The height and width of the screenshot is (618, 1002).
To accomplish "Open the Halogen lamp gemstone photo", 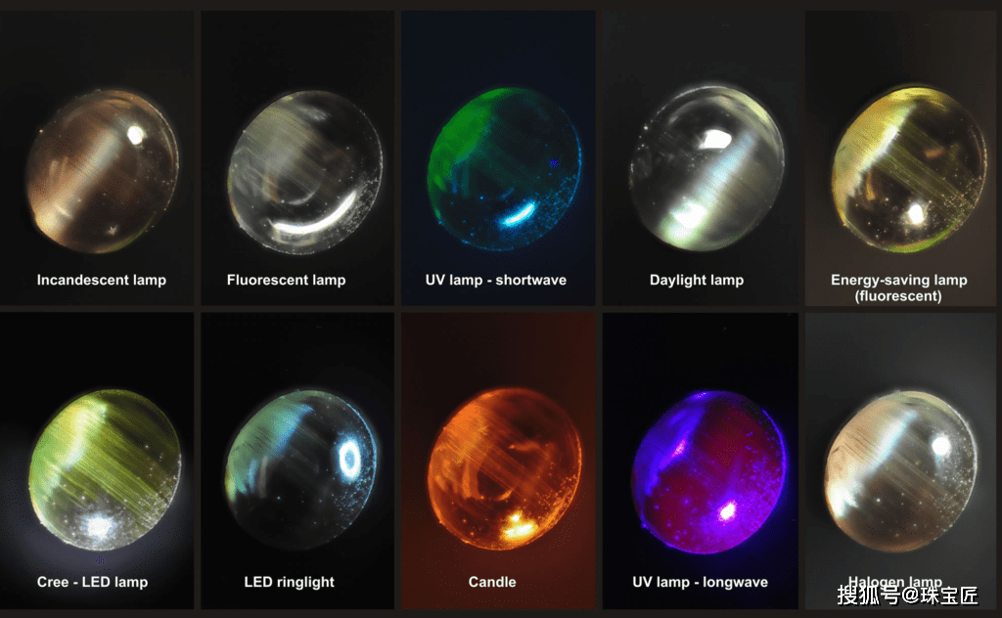I will (x=901, y=471).
